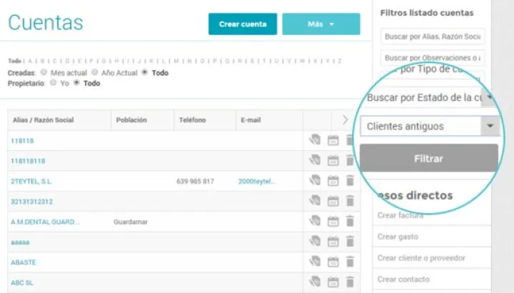Delete account 118118 with its trash icon

[x=350, y=140]
